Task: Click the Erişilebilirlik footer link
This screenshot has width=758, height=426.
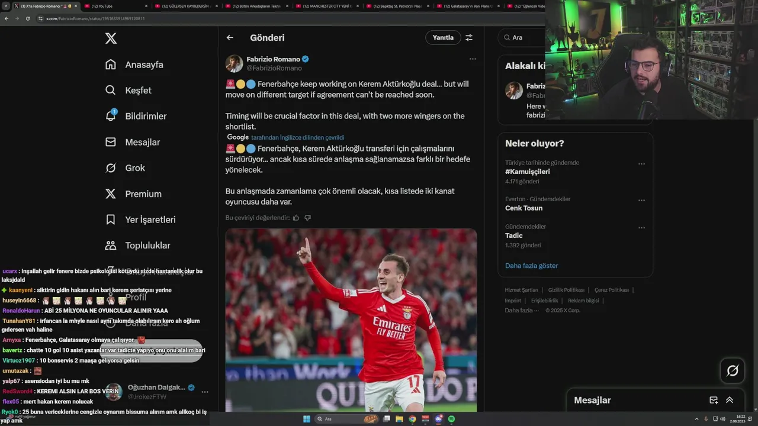Action: (545, 301)
